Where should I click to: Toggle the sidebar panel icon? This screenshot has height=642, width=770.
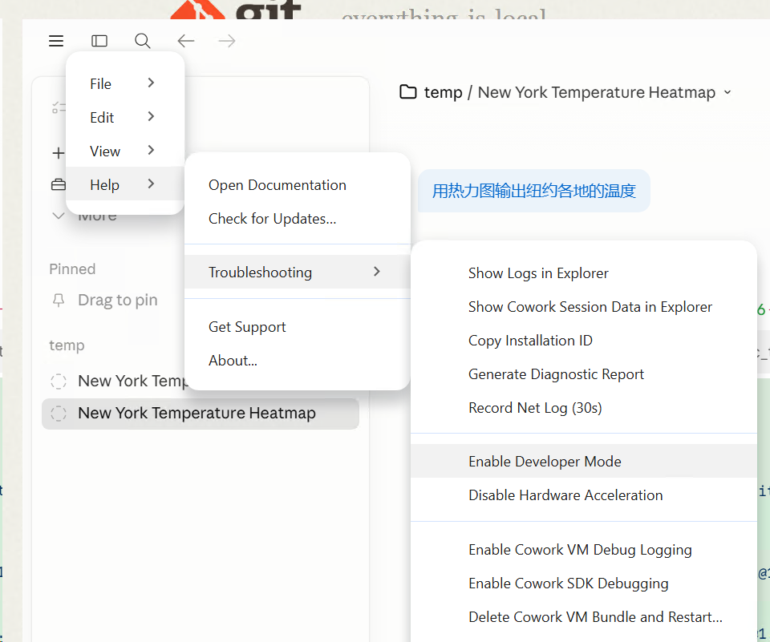coord(99,40)
